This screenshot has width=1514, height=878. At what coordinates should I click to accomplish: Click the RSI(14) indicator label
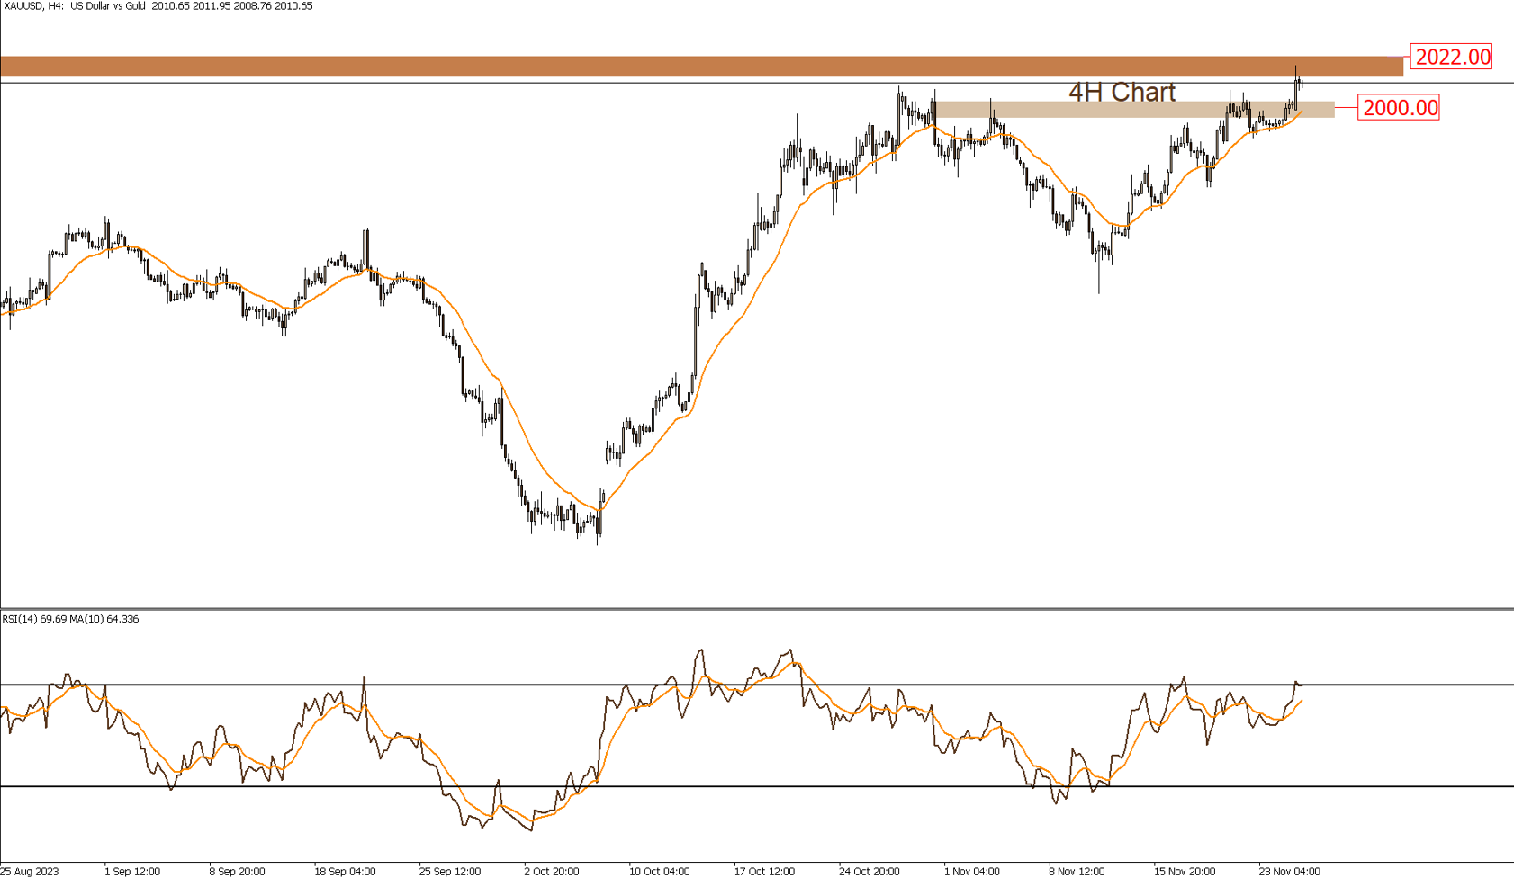(70, 619)
